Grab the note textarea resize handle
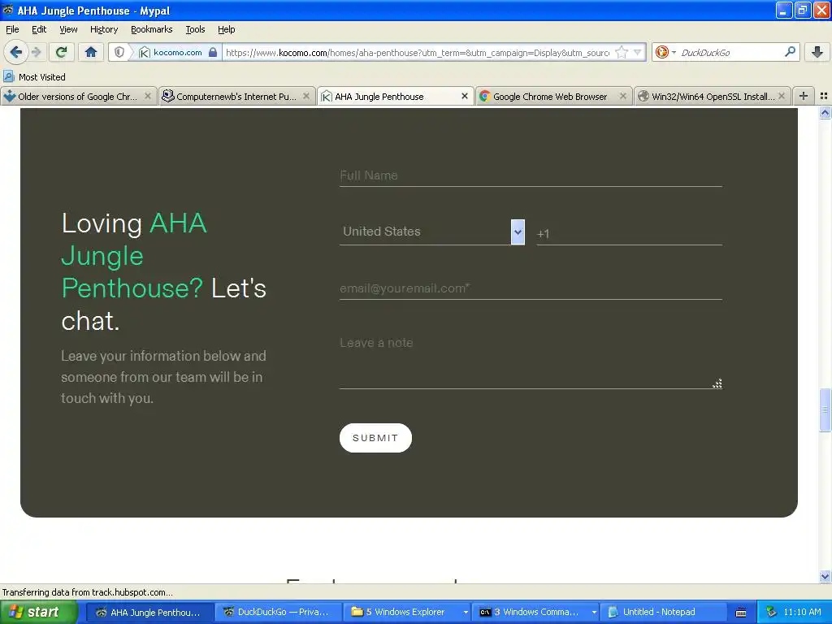 point(717,383)
